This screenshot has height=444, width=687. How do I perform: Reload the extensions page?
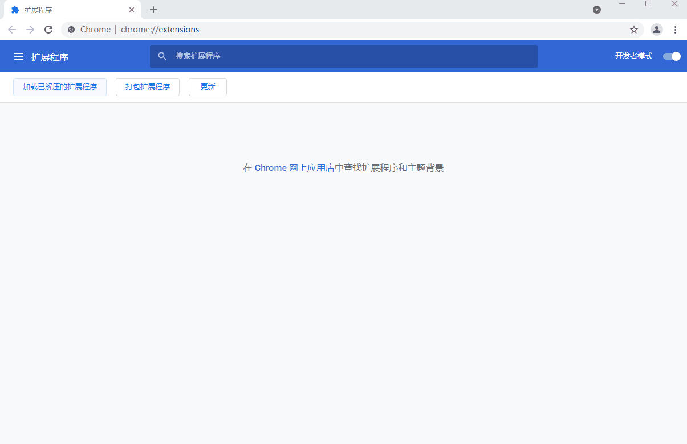48,29
